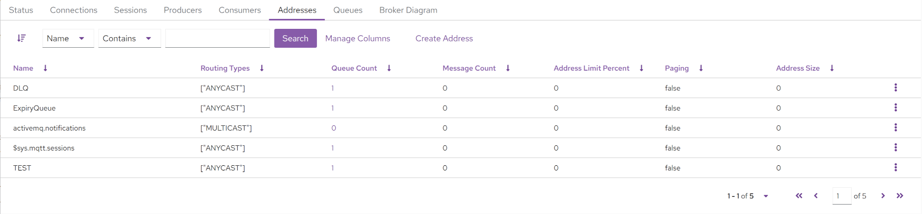
Task: Select the TEST address name cell
Action: [x=22, y=168]
